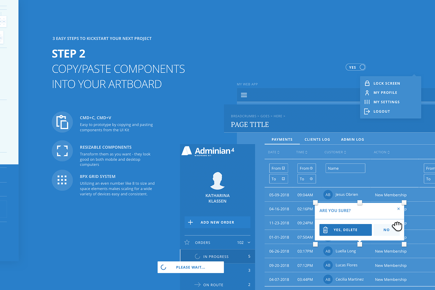Click the spinner icon beside In Progress

[198, 256]
